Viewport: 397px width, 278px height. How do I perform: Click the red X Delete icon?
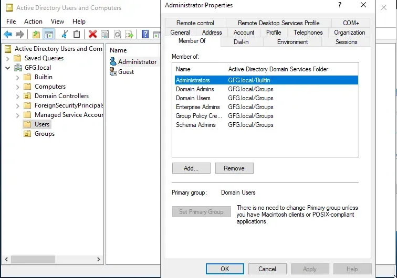point(92,34)
